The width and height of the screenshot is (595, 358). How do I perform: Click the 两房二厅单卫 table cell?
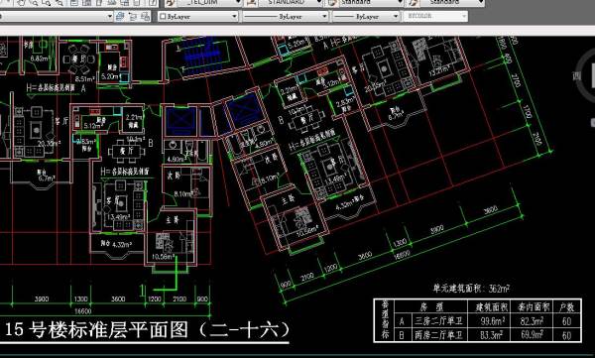click(438, 335)
